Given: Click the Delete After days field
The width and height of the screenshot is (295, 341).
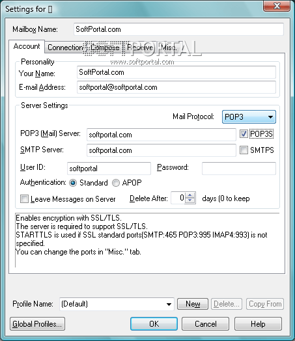Looking at the screenshot, I should 178,198.
